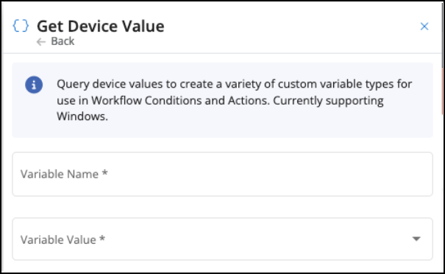Click the word Windows in the info message
Image resolution: width=445 pixels, height=274 pixels.
click(x=82, y=116)
